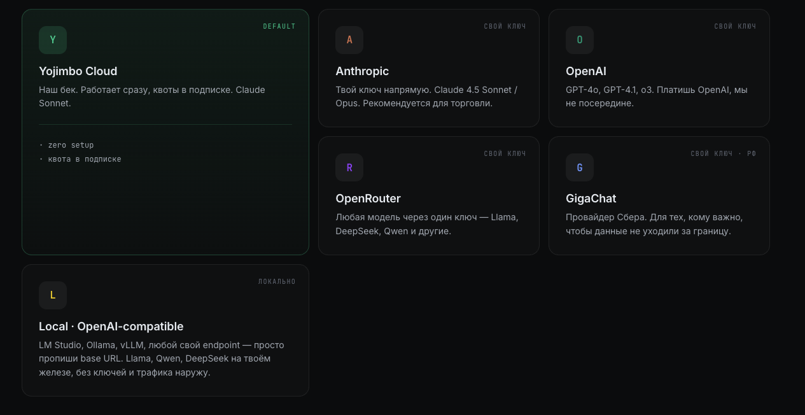Click the DEFAULT badge on Yojimbo card
Screen dimensions: 805x415
tap(279, 27)
